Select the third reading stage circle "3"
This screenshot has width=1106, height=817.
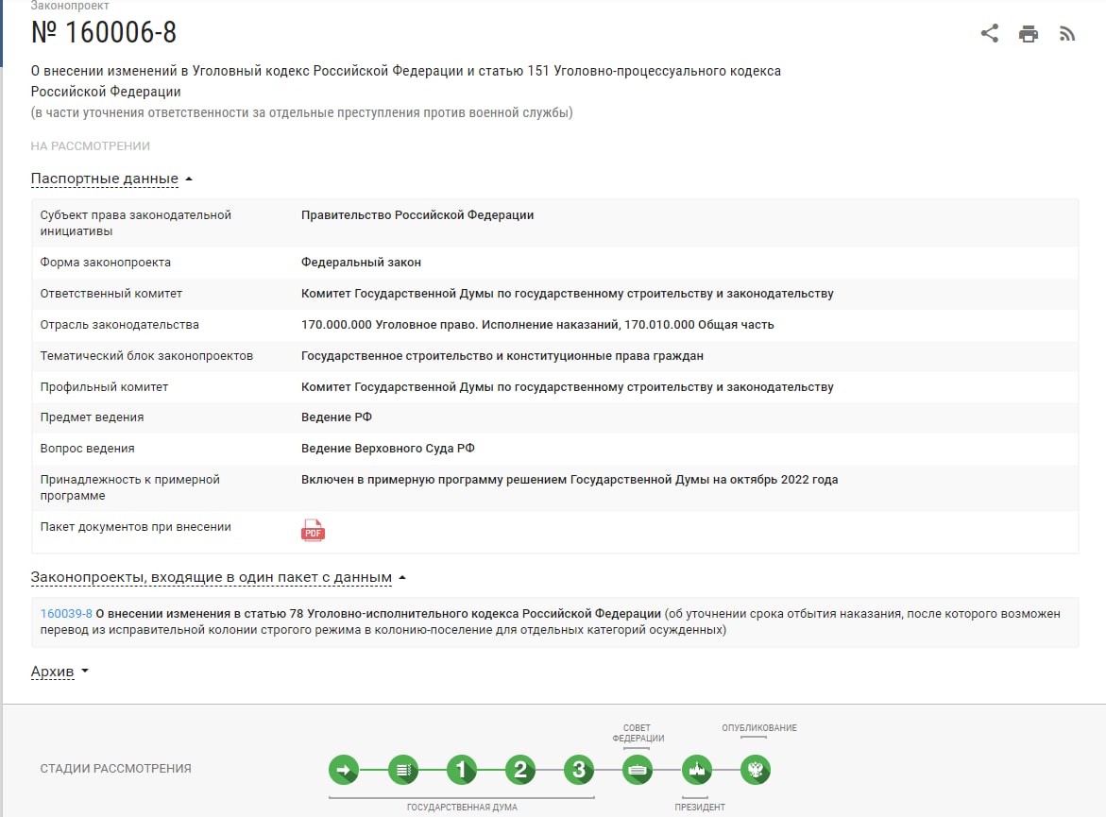click(x=579, y=770)
